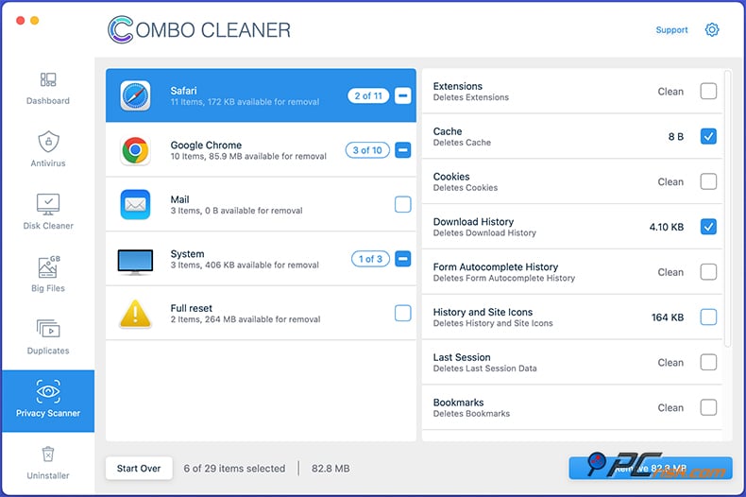
Task: Click the '4.10 KB' Download History size
Action: pos(667,227)
